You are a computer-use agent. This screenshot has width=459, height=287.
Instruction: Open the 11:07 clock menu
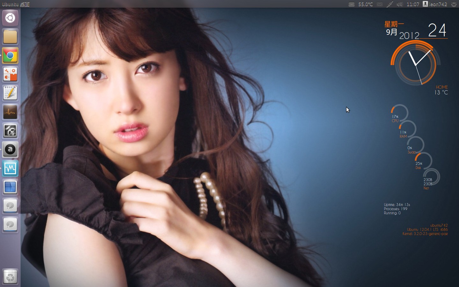pyautogui.click(x=413, y=4)
